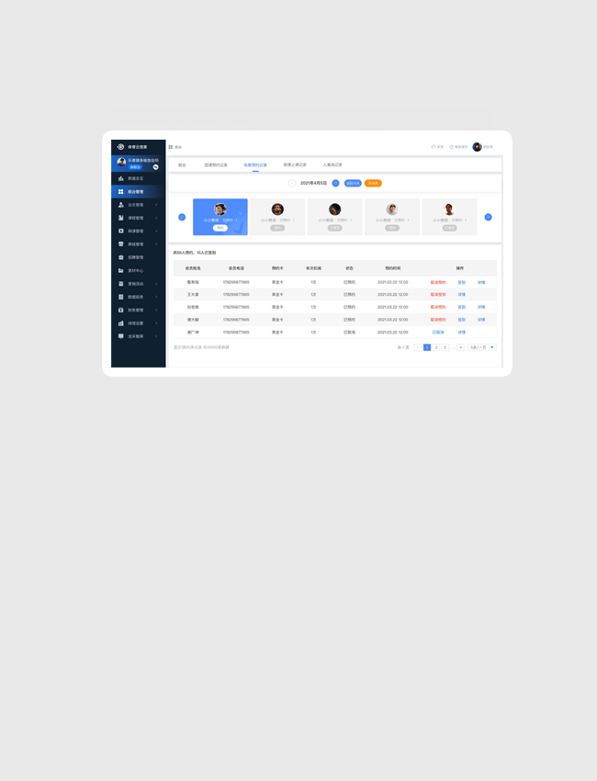This screenshot has width=597, height=781.
Task: Expand the 场馆设置 sidebar chevron
Action: [x=156, y=323]
